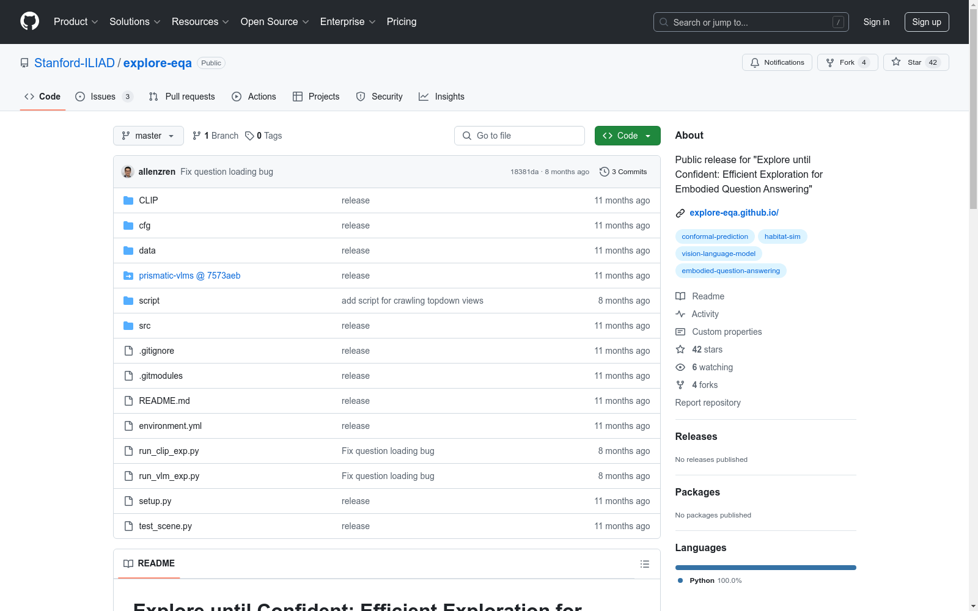Click the embodied-question-answering topic tag
The height and width of the screenshot is (611, 978).
tap(730, 271)
